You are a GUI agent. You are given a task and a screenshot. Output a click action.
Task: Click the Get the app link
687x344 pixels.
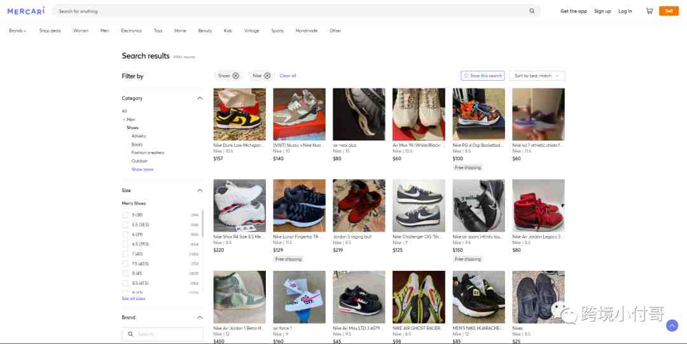coord(574,11)
